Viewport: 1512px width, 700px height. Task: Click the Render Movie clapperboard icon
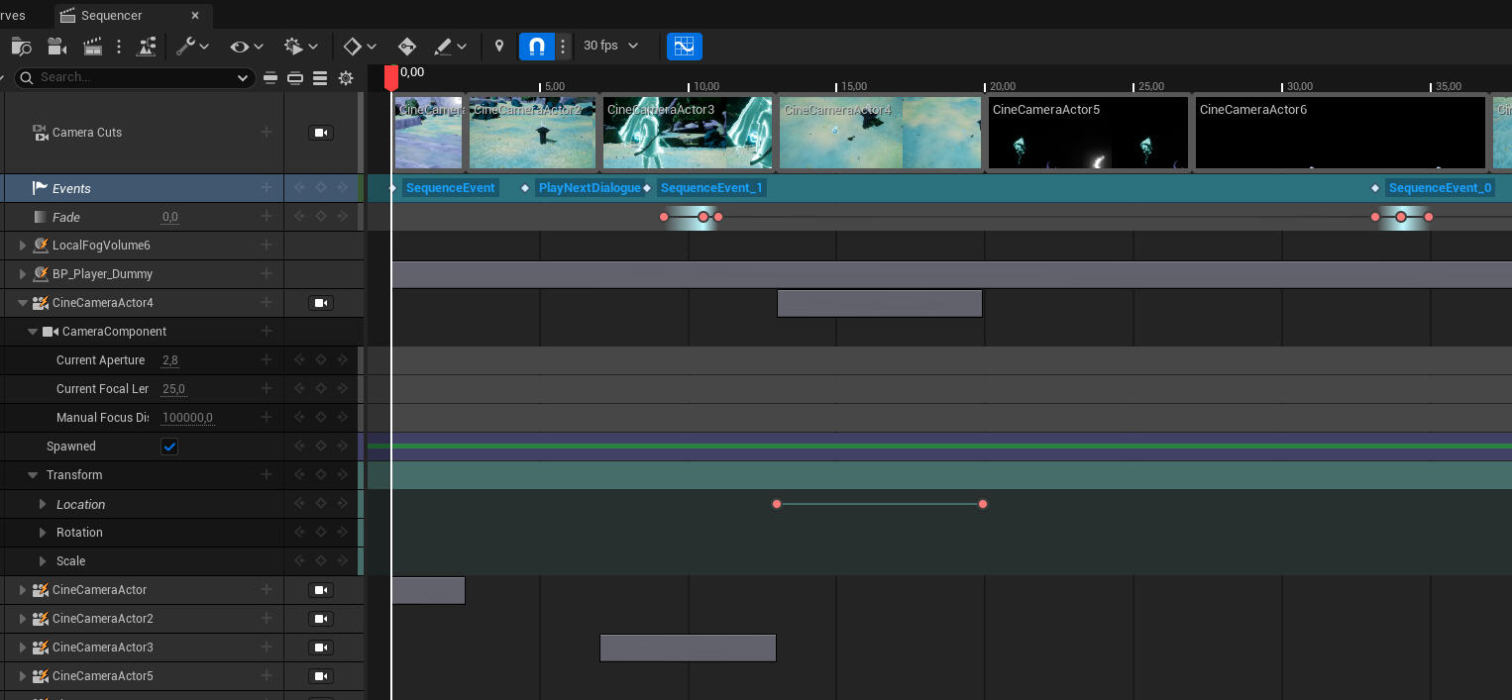coord(92,47)
